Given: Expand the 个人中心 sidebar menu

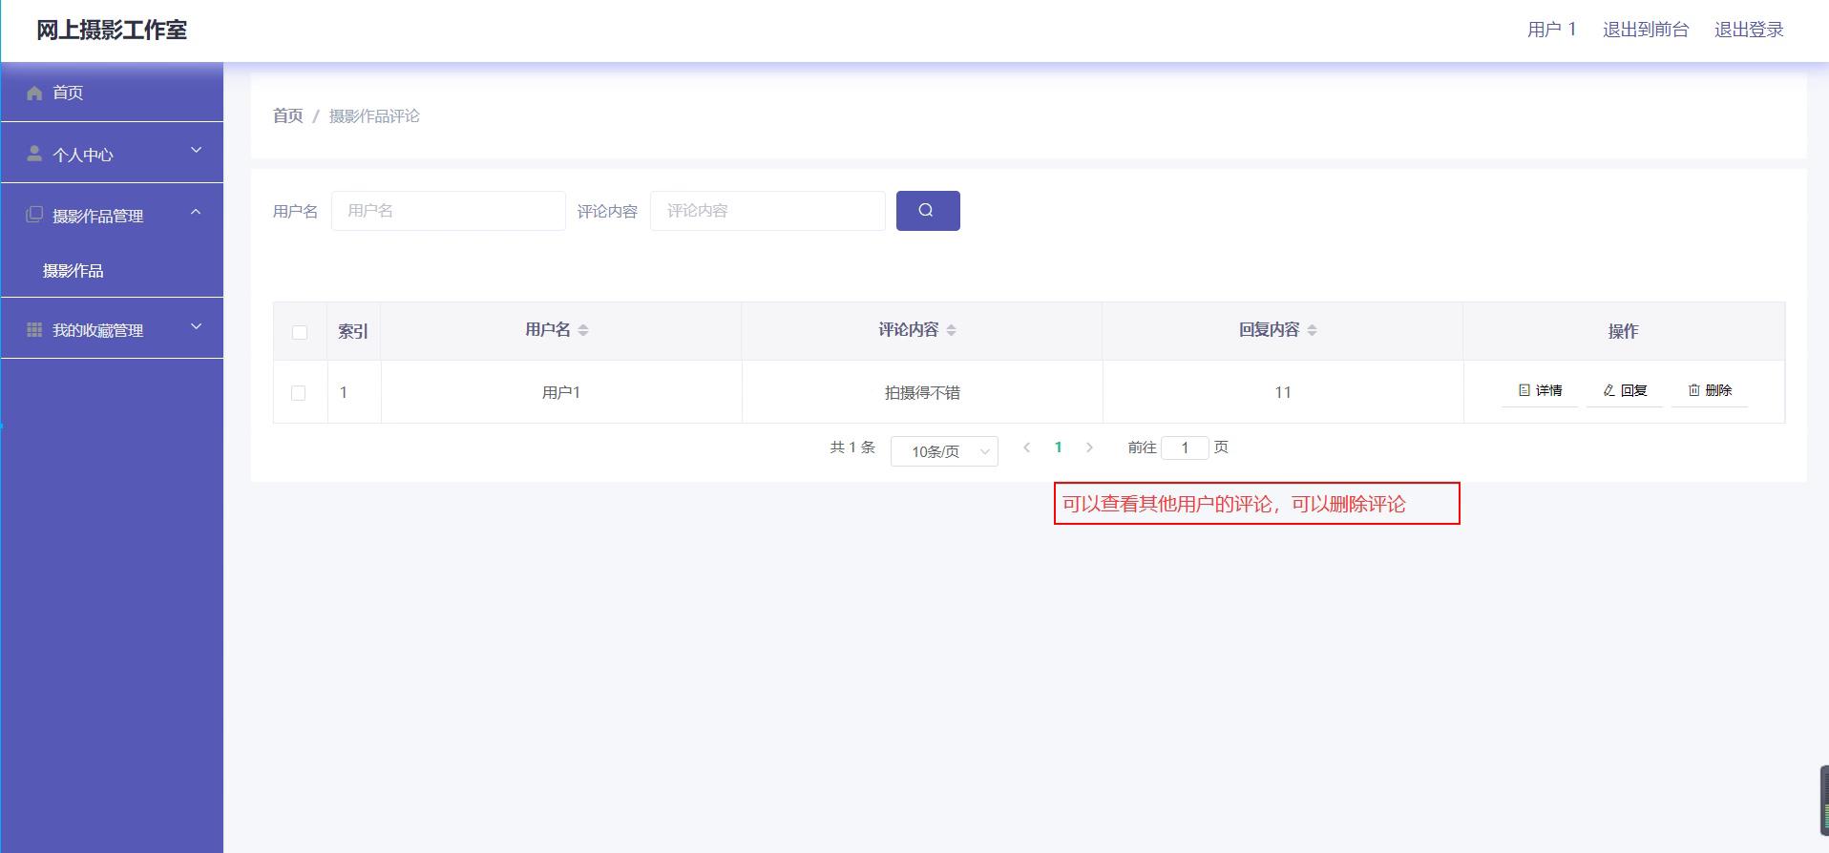Looking at the screenshot, I should pos(112,154).
